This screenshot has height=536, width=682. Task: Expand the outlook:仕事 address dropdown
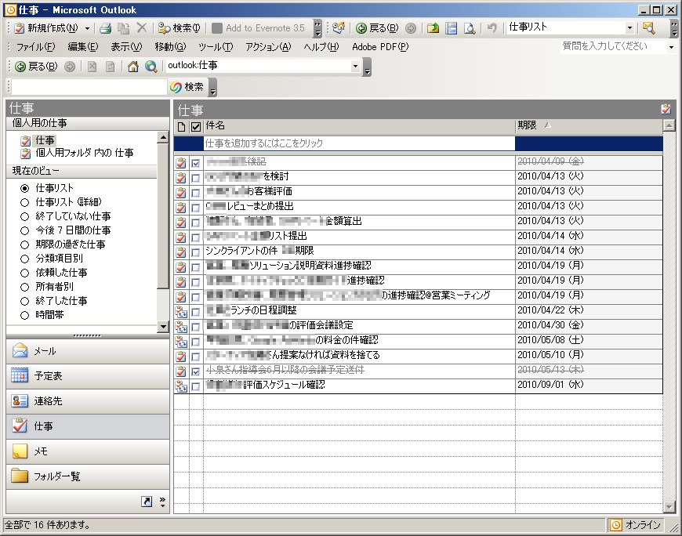355,67
